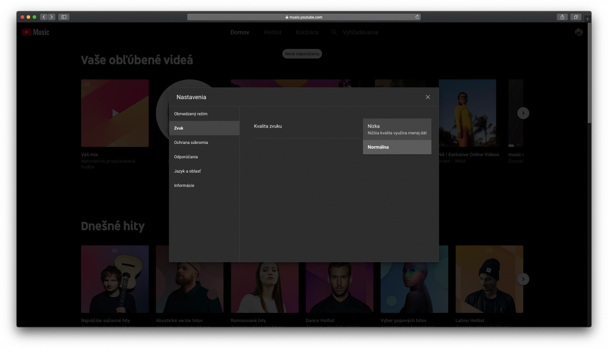Viewport: 608px width, 349px height.
Task: Click the Kvalita zvuku label
Action: [268, 126]
